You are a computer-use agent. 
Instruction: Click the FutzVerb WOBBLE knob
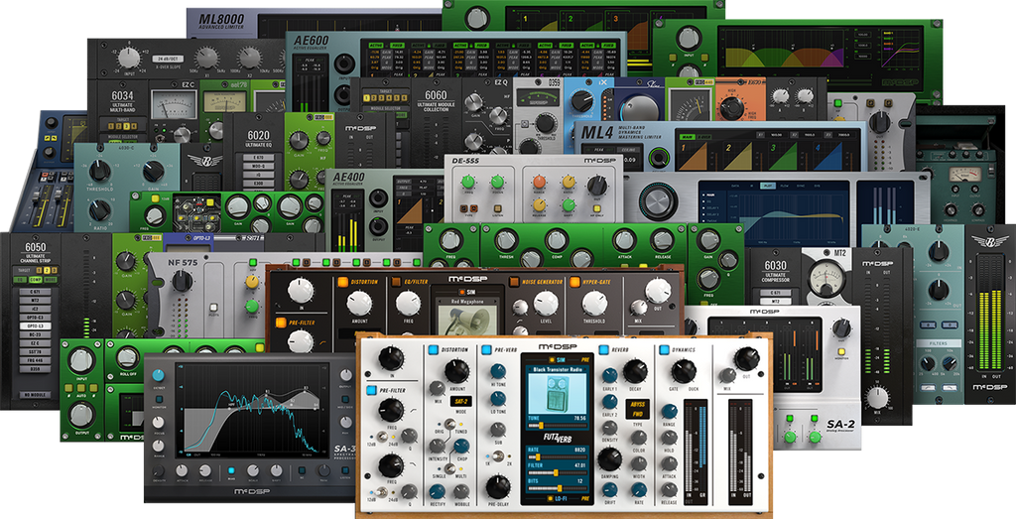tap(461, 491)
